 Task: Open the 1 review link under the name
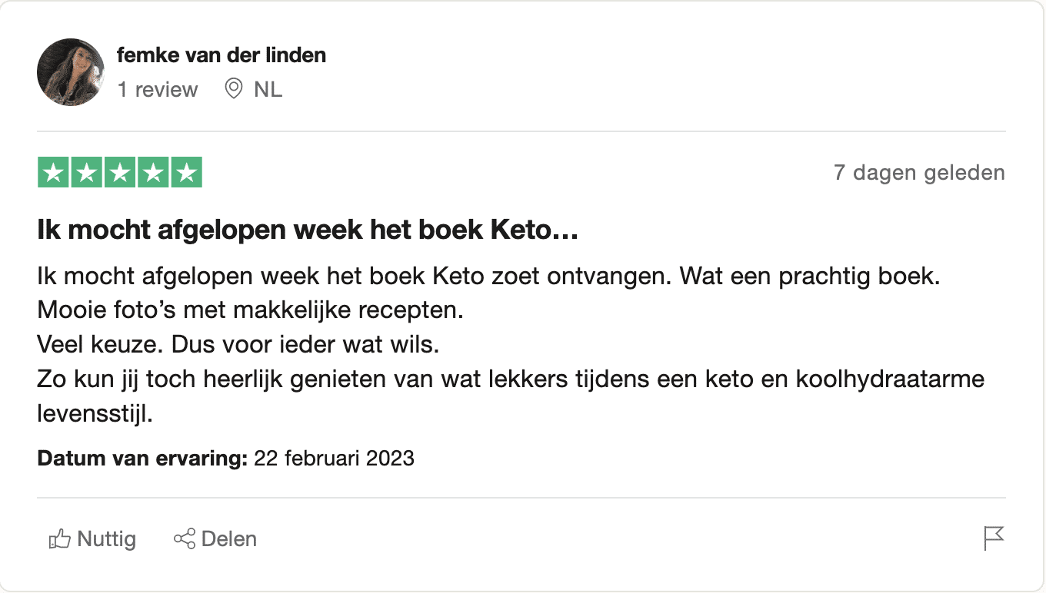coord(157,89)
